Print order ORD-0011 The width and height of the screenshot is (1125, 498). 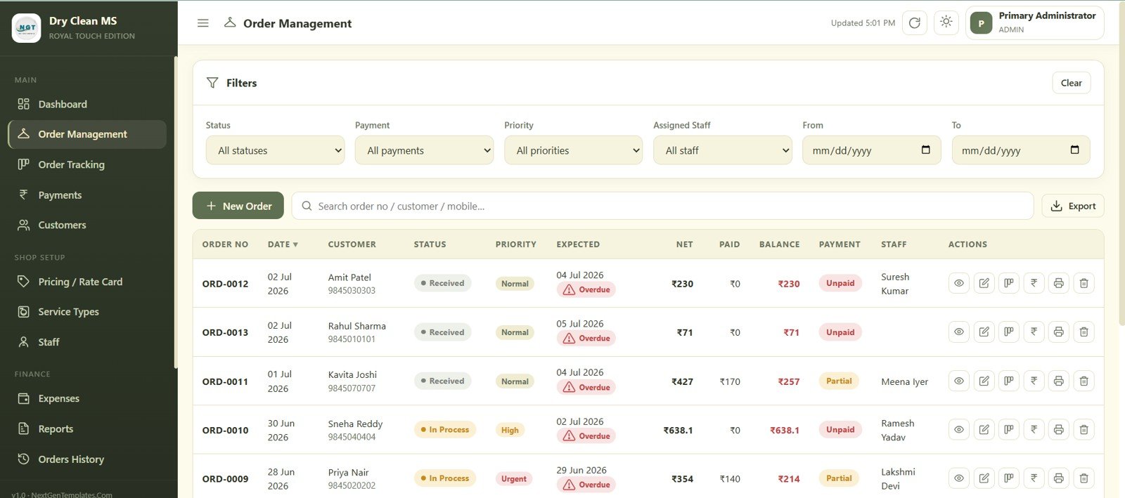point(1059,381)
